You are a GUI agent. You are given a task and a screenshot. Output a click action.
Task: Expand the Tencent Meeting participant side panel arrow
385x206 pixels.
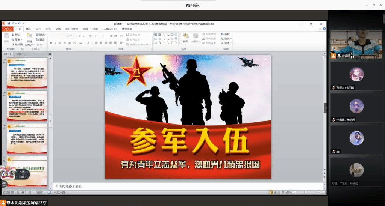point(326,108)
